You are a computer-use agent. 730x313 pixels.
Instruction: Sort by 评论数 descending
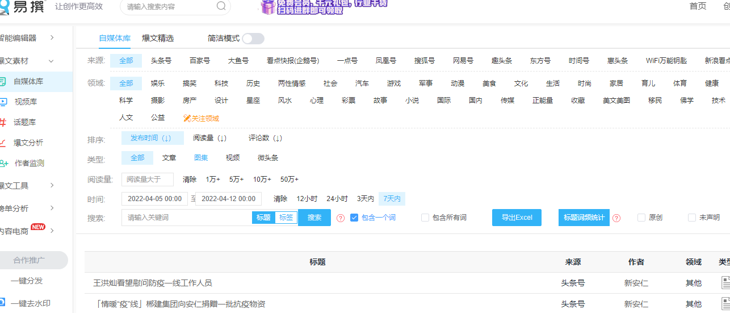(266, 138)
